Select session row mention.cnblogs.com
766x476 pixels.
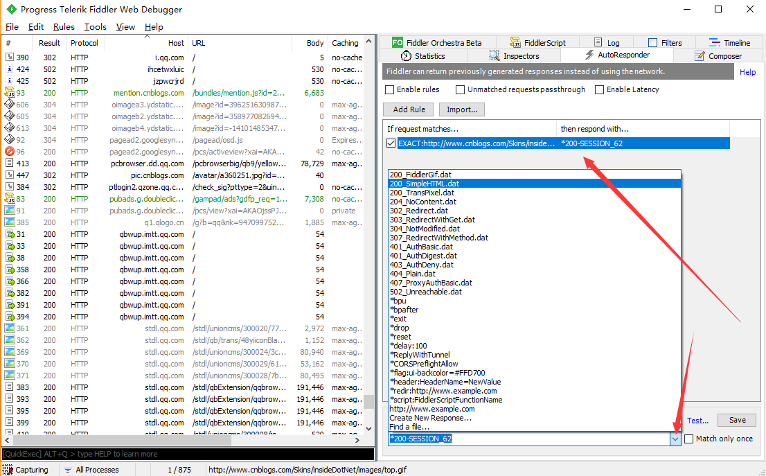(x=184, y=93)
